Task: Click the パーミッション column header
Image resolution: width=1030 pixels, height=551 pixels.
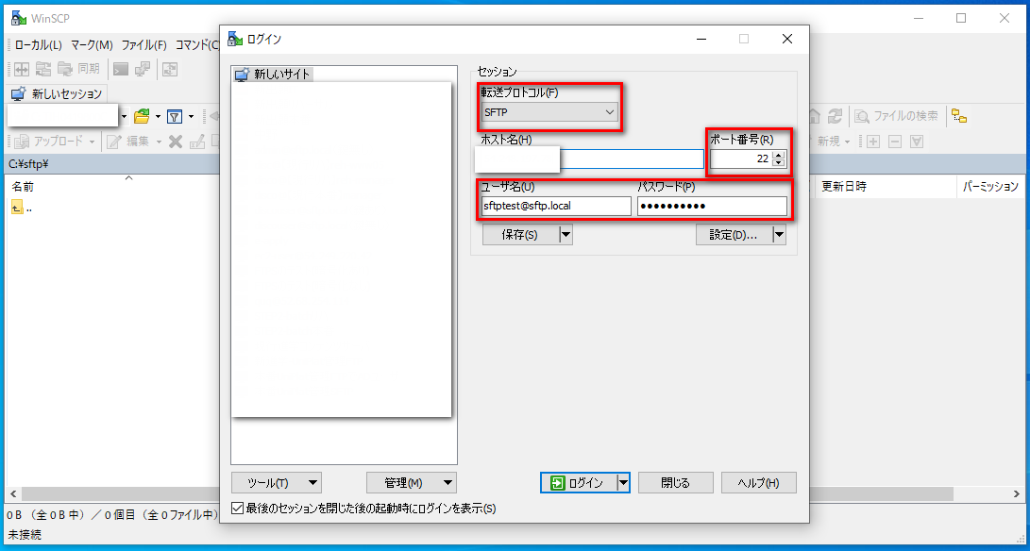Action: click(990, 187)
